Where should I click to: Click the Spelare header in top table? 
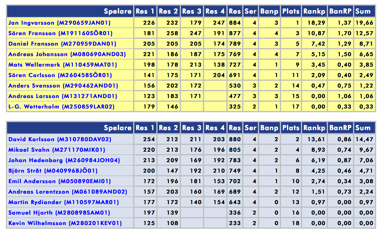tap(117, 11)
